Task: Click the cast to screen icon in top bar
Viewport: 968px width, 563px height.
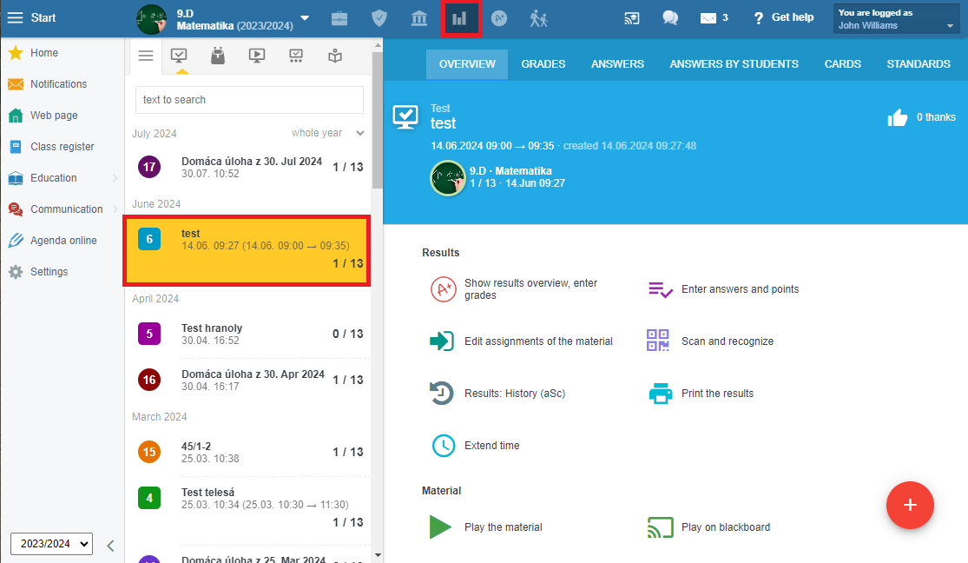Action: pos(631,18)
